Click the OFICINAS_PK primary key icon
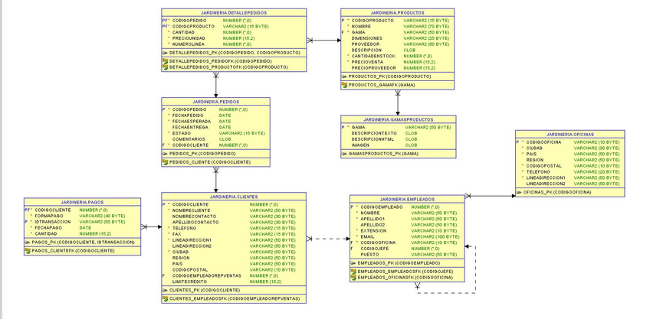 [x=519, y=192]
